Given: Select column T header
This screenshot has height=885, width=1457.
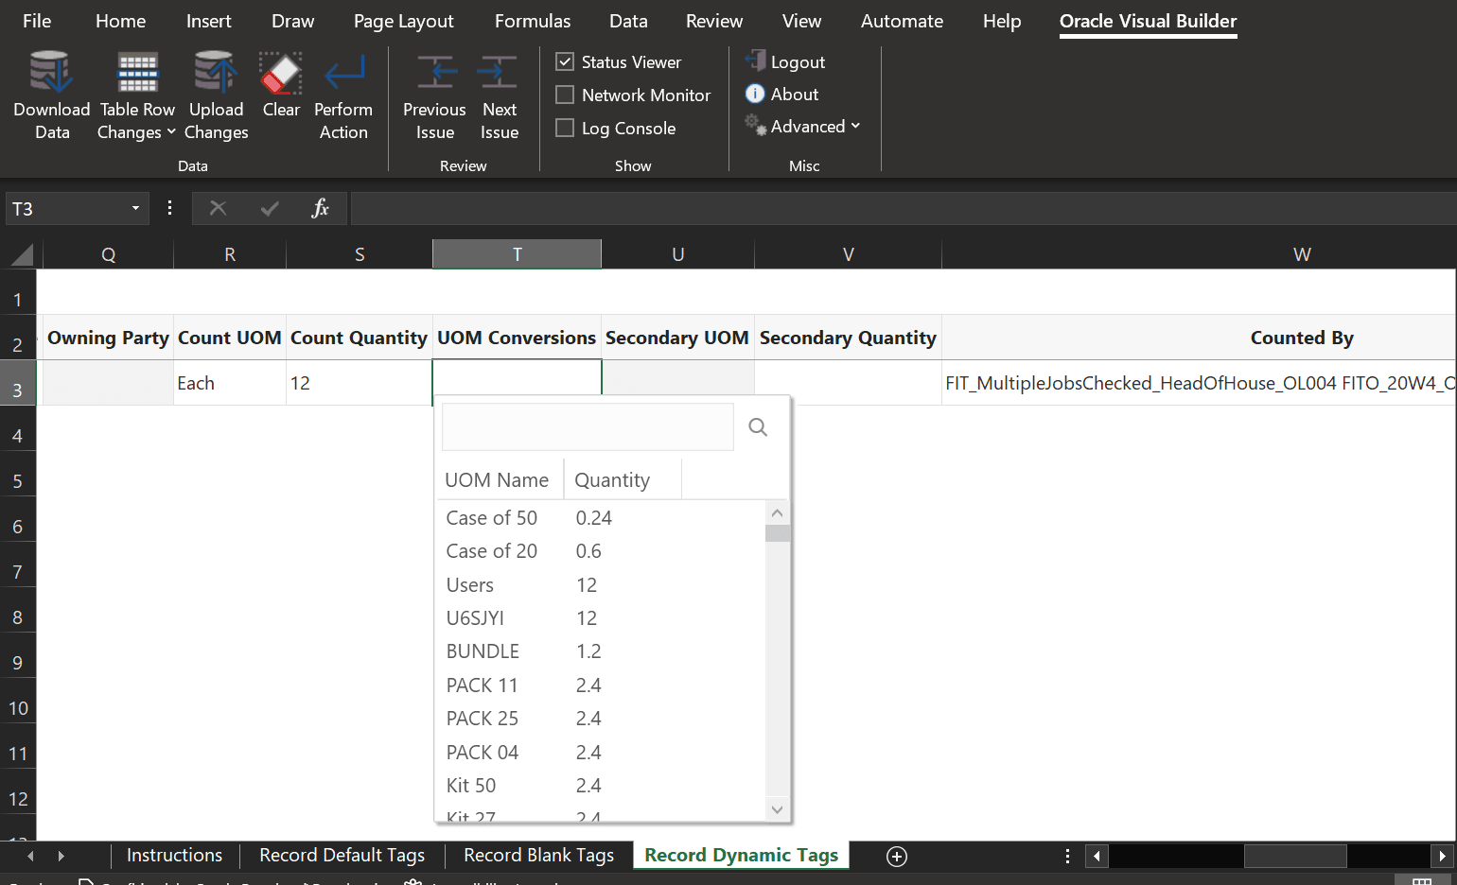Looking at the screenshot, I should point(517,253).
